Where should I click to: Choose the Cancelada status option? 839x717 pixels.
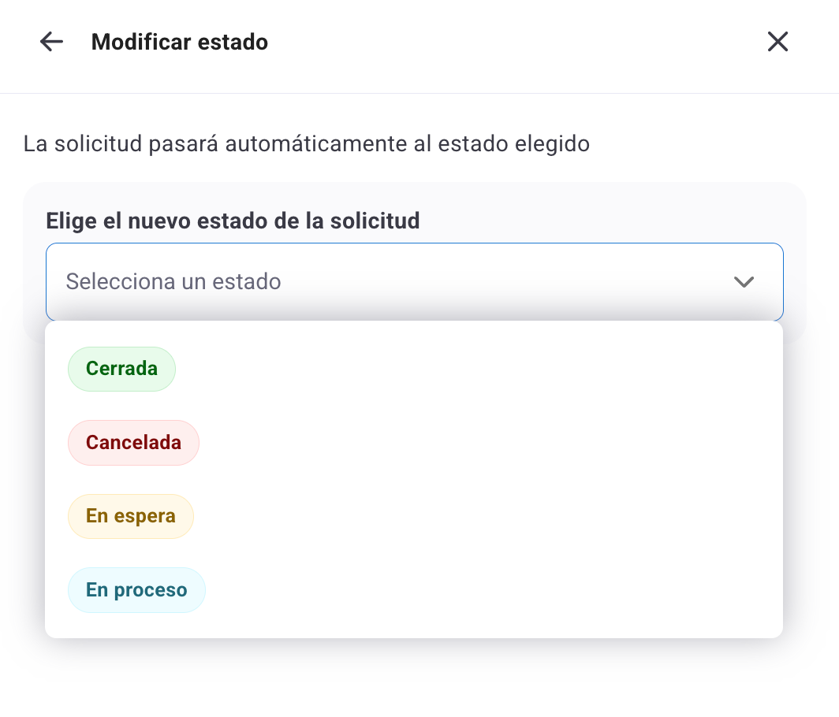coord(133,443)
